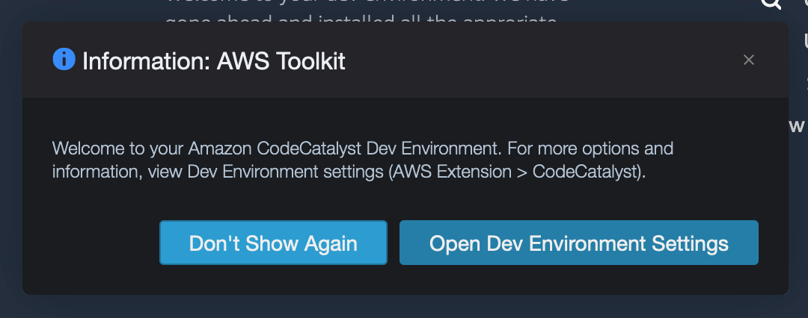Click the blue information icon

(x=64, y=59)
